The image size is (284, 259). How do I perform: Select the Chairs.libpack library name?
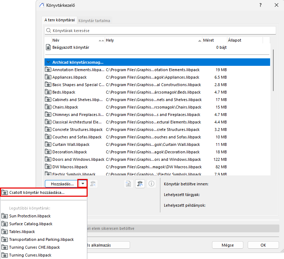65,107
